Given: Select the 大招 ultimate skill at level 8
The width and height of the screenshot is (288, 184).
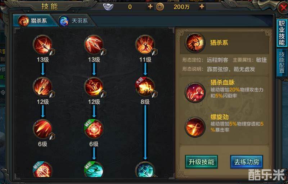Looking at the screenshot, I should [145, 87].
